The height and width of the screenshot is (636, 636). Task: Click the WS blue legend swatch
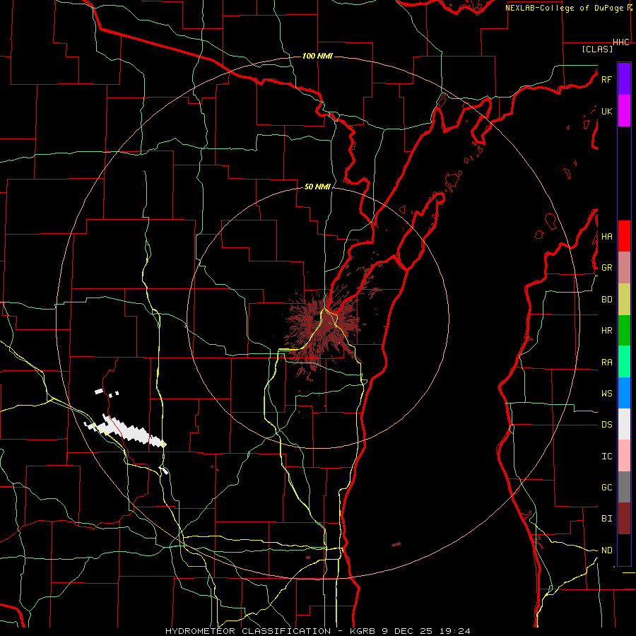point(624,393)
